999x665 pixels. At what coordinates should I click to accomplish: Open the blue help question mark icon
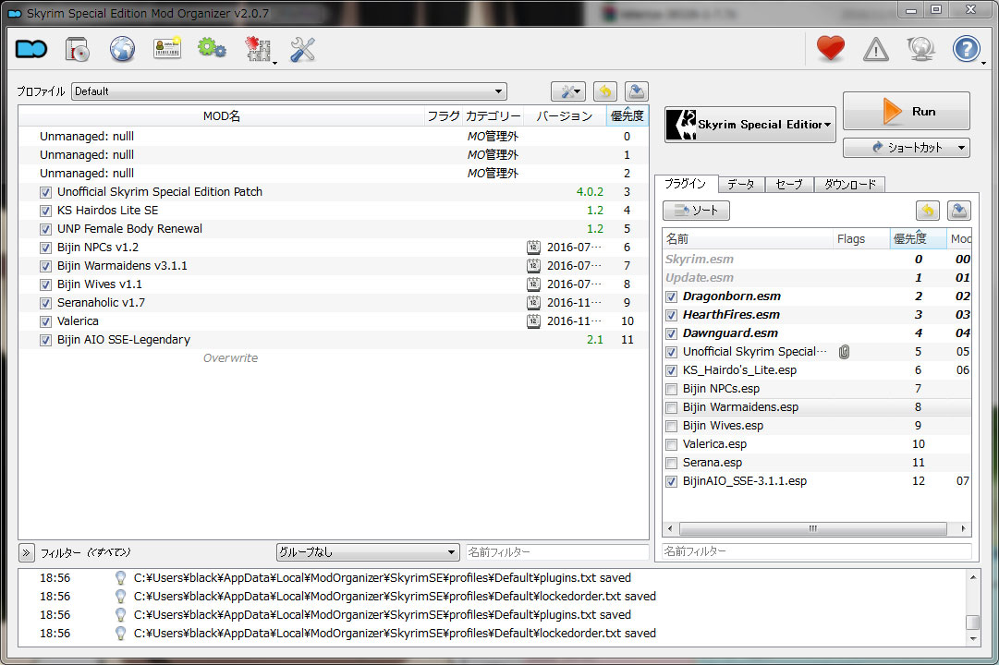coord(966,49)
